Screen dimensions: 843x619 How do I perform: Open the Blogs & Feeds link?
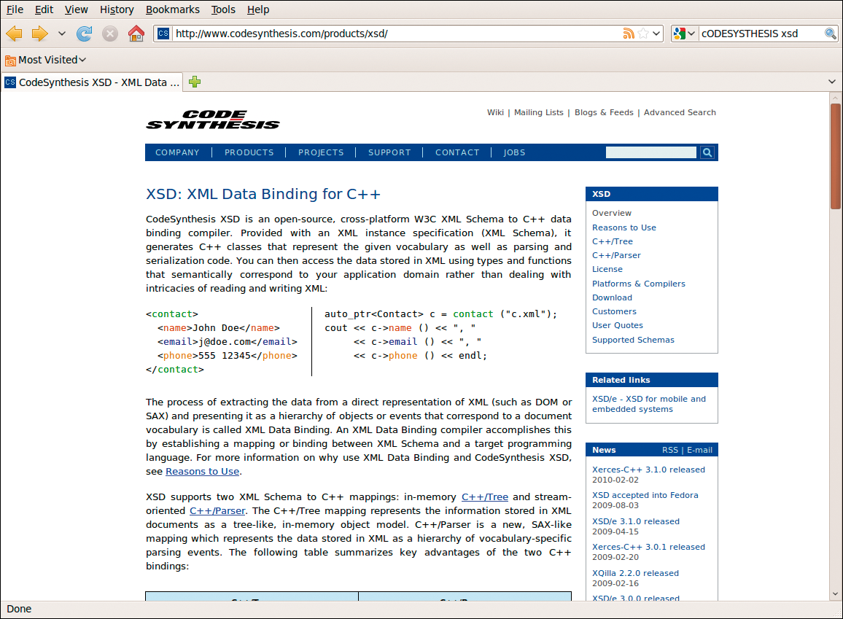[x=604, y=112]
